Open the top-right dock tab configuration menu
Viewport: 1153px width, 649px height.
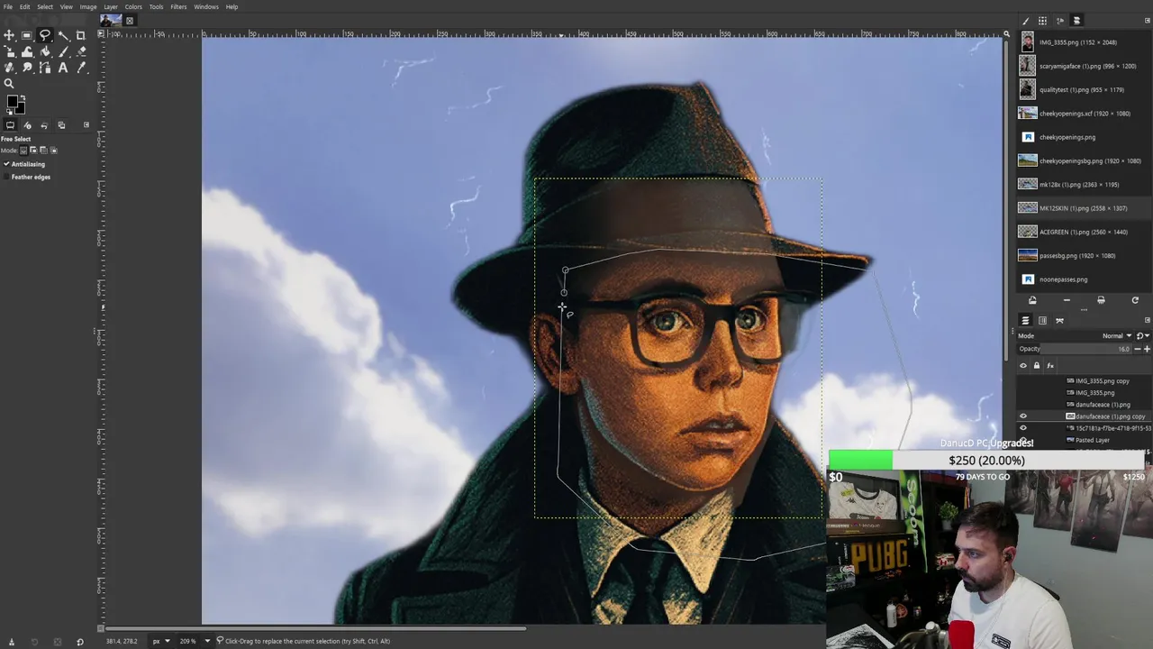coord(1147,21)
